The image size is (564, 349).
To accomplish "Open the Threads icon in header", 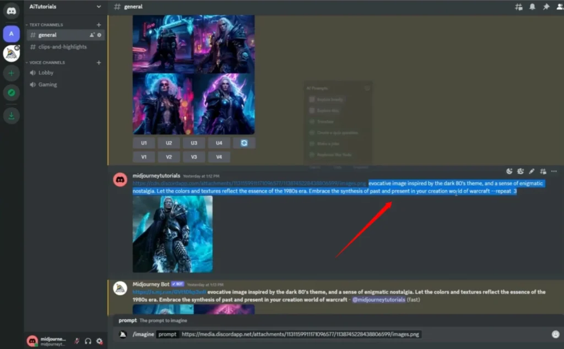I will tap(518, 7).
